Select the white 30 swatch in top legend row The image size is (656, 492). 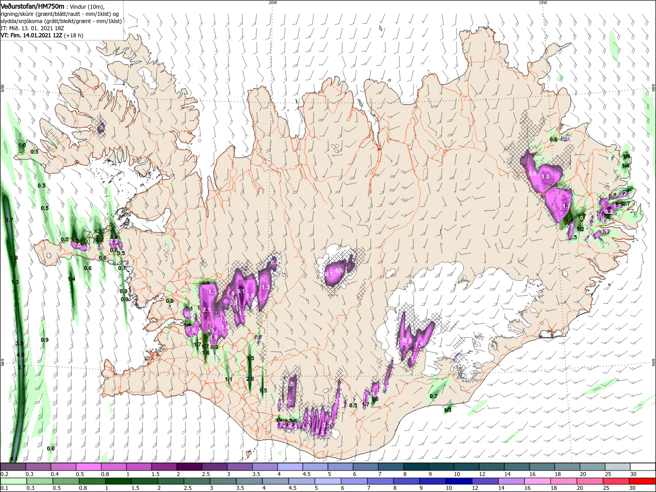643,467
